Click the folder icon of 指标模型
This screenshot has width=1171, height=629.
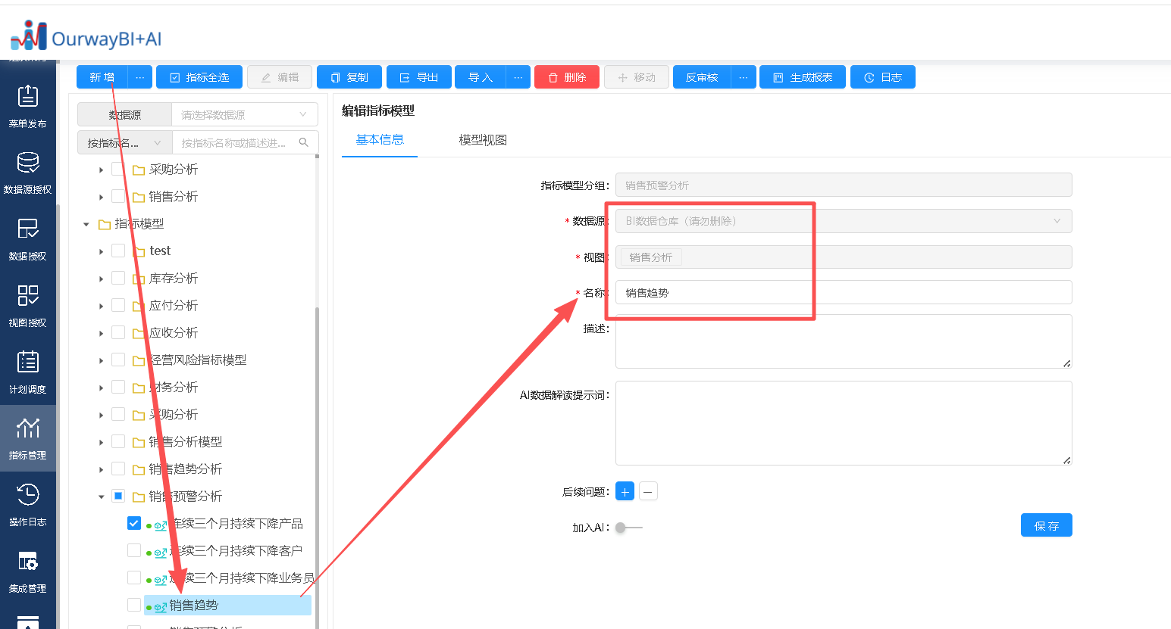click(105, 224)
